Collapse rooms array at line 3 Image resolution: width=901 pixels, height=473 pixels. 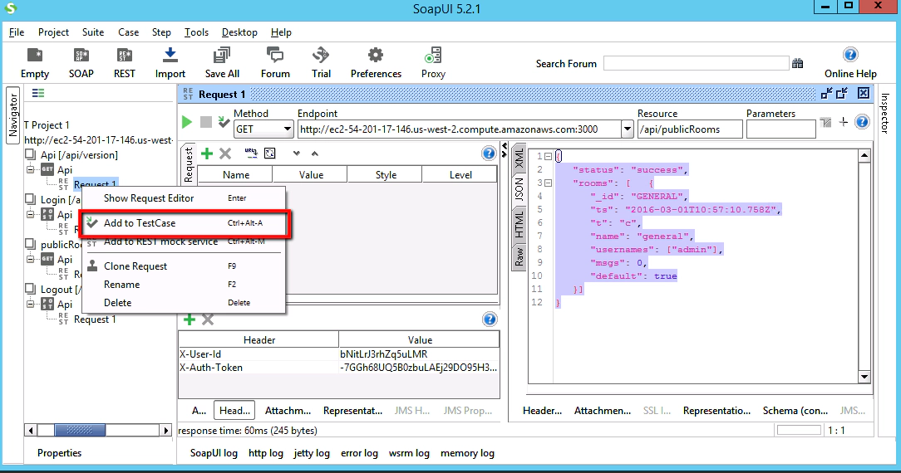point(549,183)
